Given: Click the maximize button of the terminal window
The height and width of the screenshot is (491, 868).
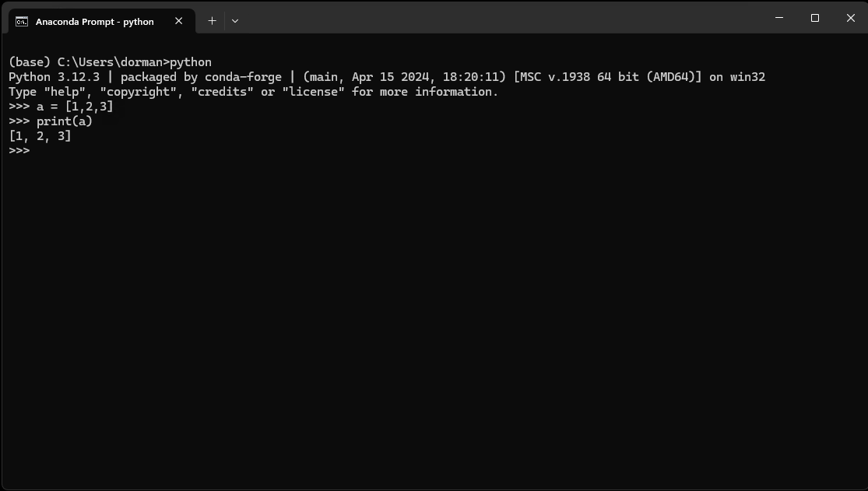Looking at the screenshot, I should pos(814,17).
